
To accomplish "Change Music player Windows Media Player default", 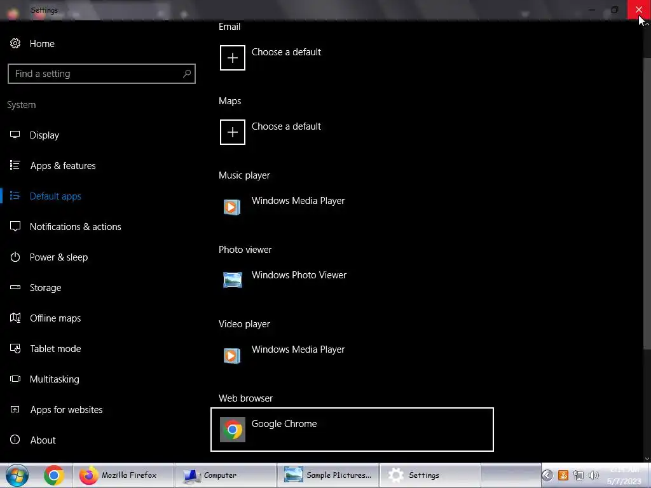I will click(x=298, y=201).
